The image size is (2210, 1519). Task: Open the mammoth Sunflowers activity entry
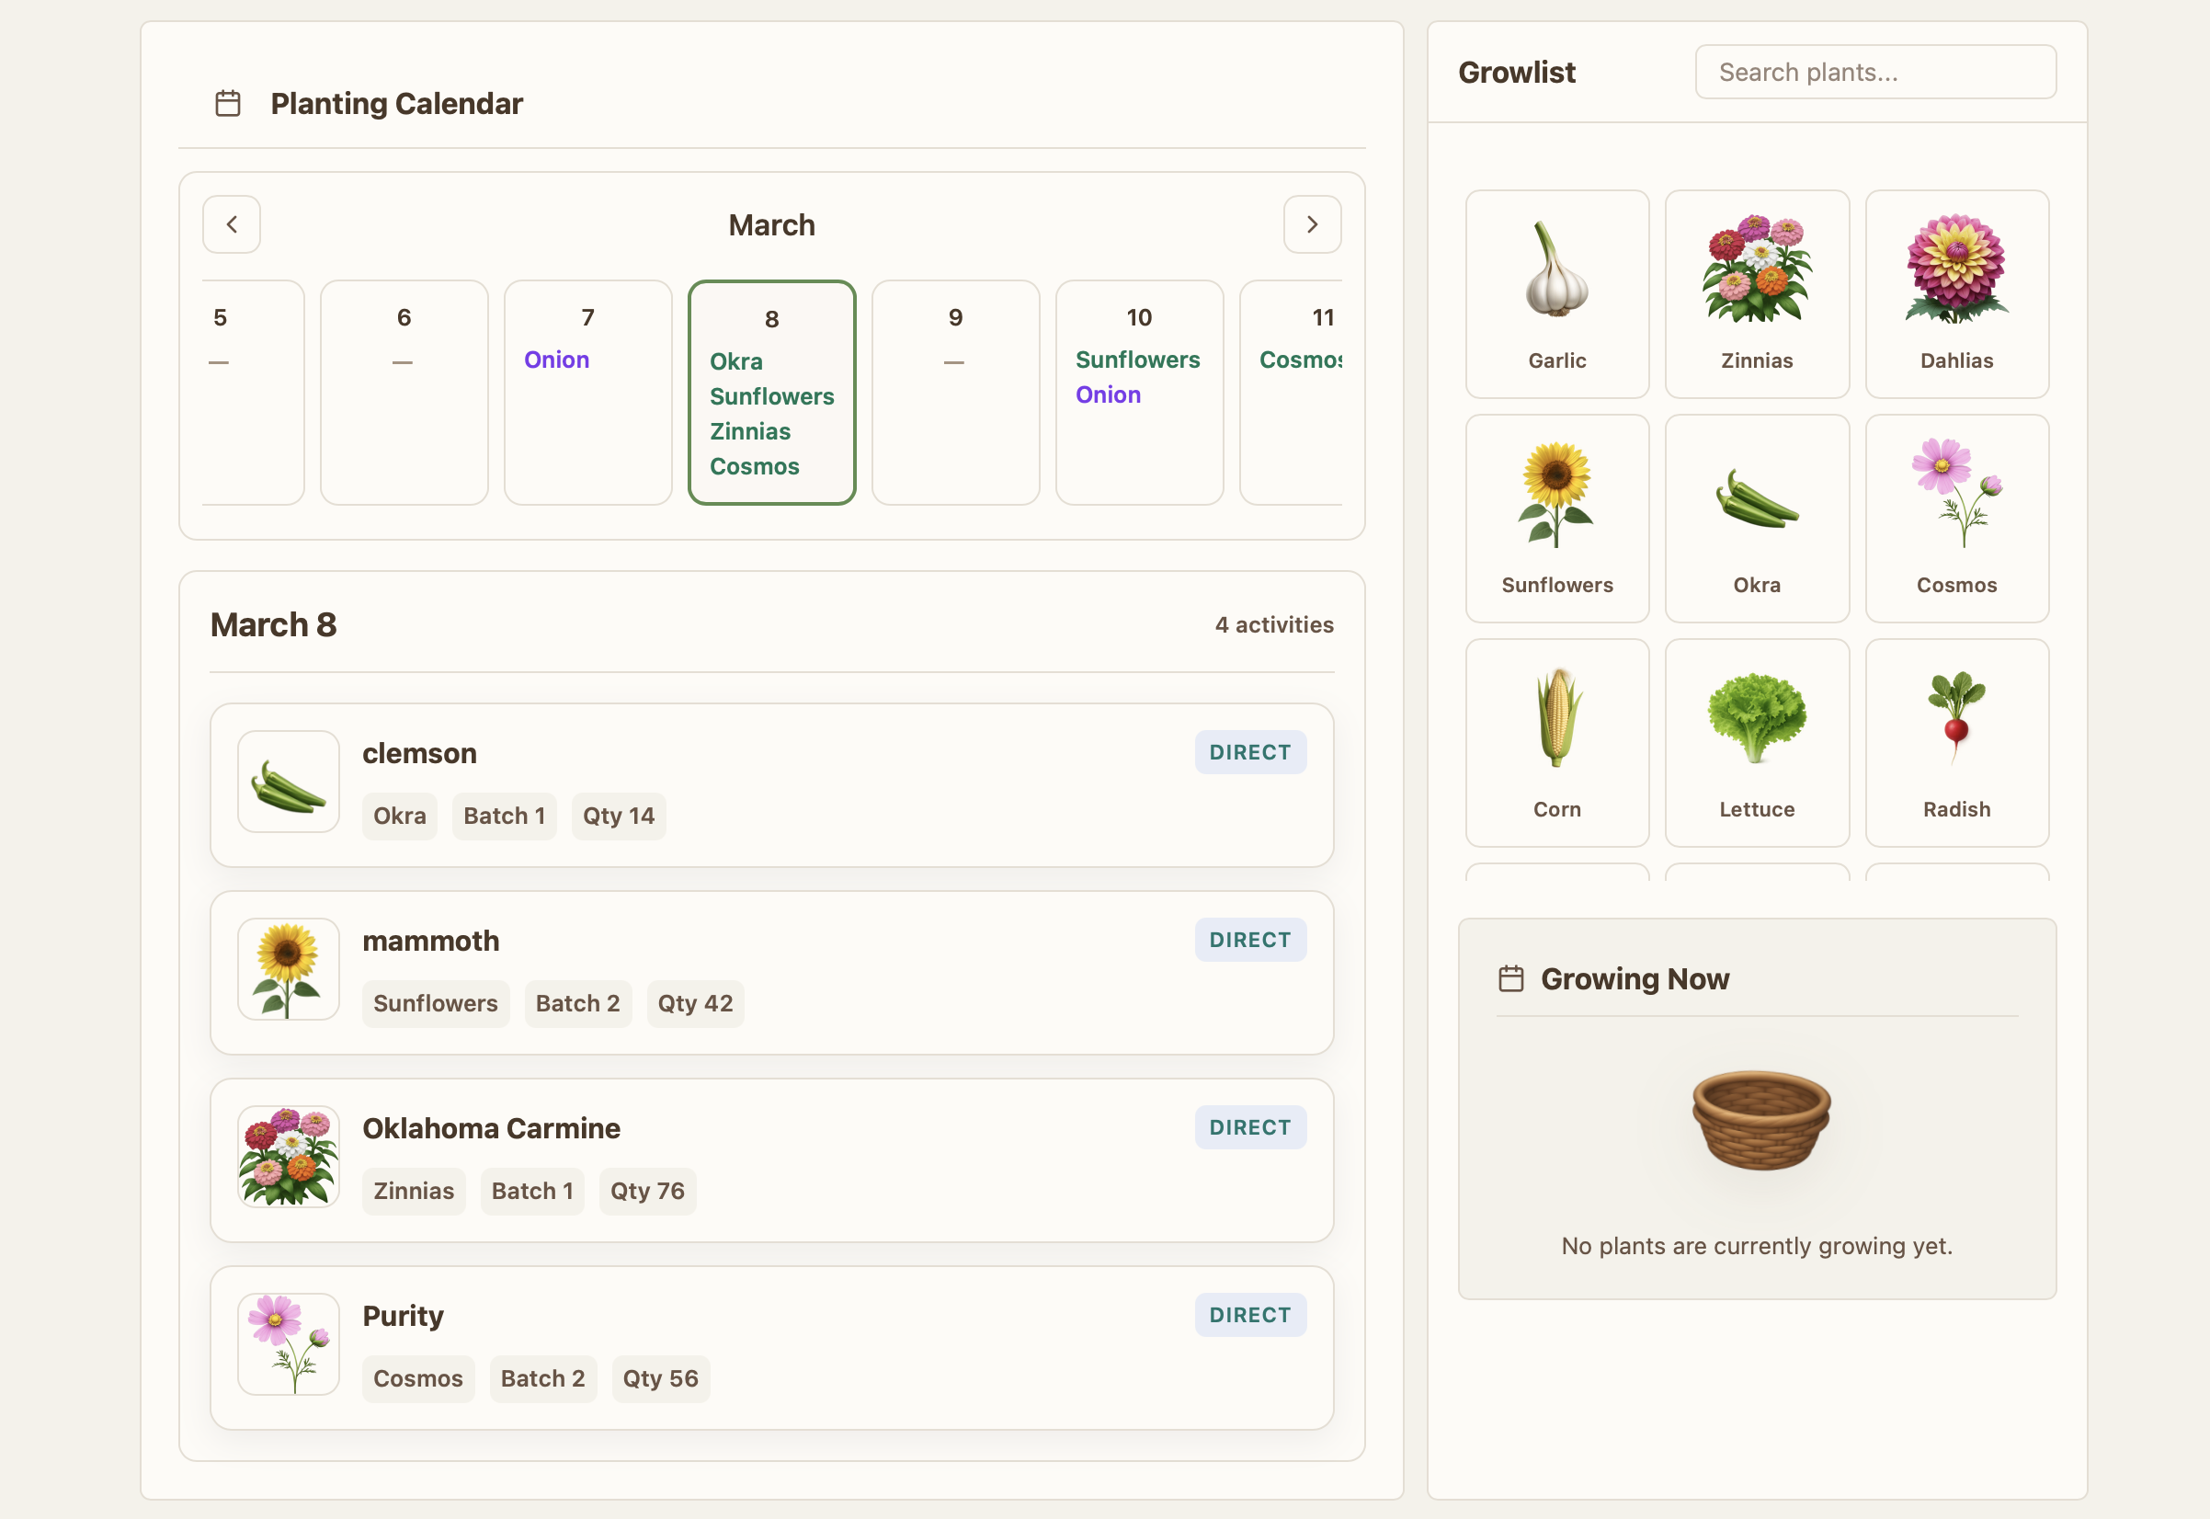point(771,972)
